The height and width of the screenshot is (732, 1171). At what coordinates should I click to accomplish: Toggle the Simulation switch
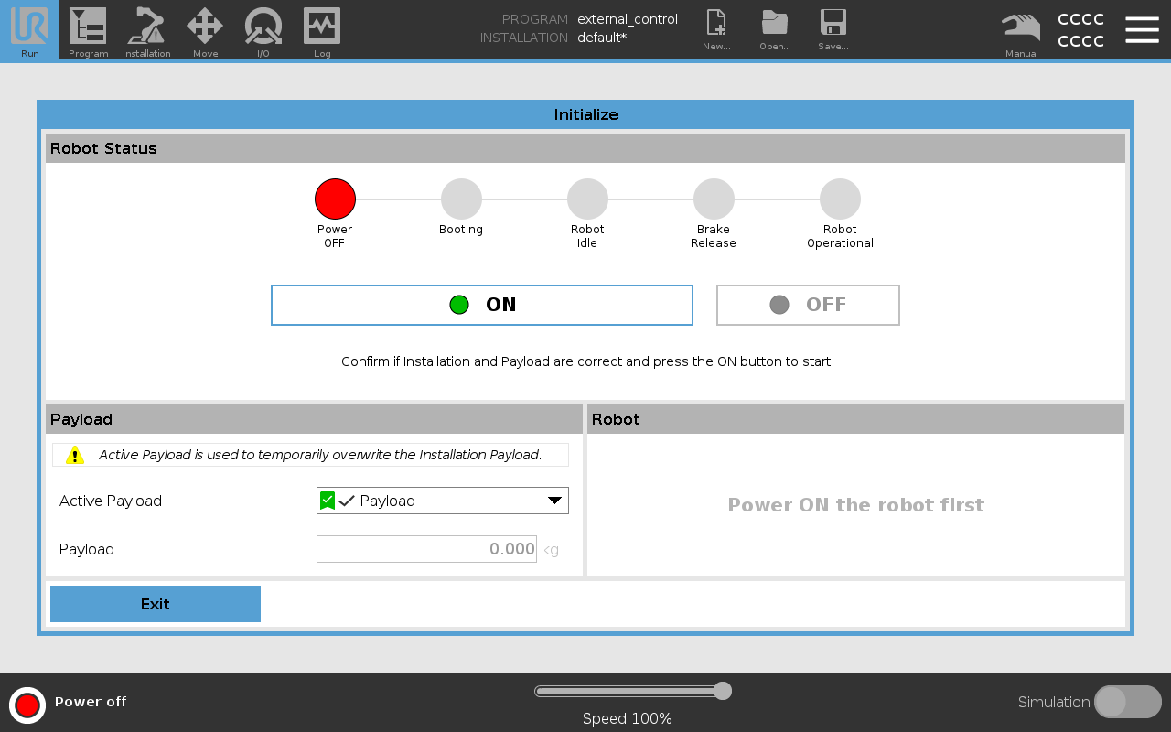click(1127, 702)
